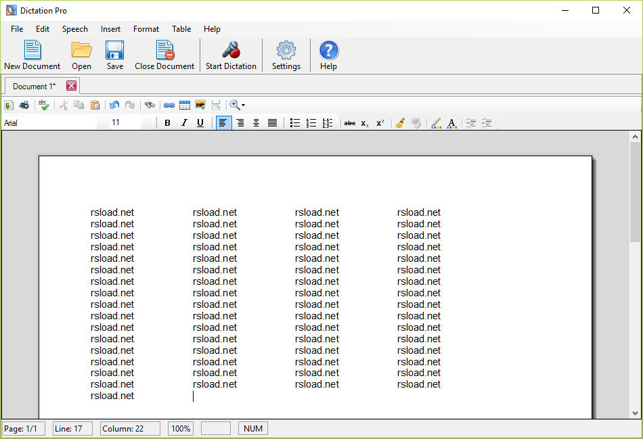Image resolution: width=643 pixels, height=439 pixels.
Task: Open the Help menu in menu bar
Action: click(x=212, y=29)
